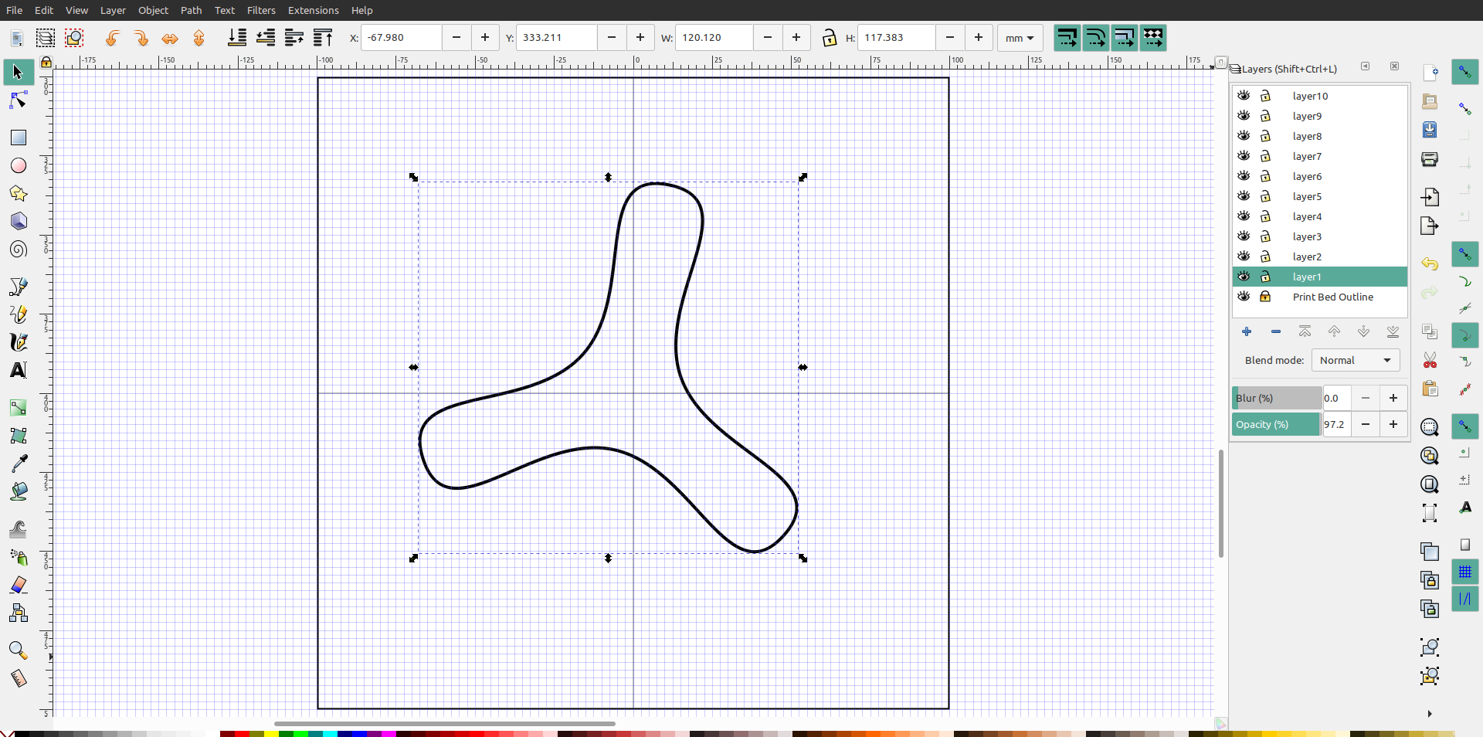Select the Gradient tool
Viewport: 1483px width, 737px height.
pos(19,408)
